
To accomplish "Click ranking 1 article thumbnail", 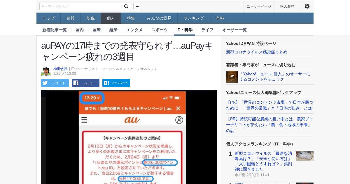I will tap(305, 156).
